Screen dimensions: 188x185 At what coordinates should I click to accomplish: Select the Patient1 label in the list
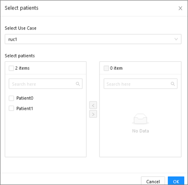click(x=25, y=109)
